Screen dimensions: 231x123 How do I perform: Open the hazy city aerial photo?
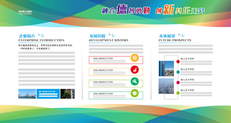pos(166,86)
